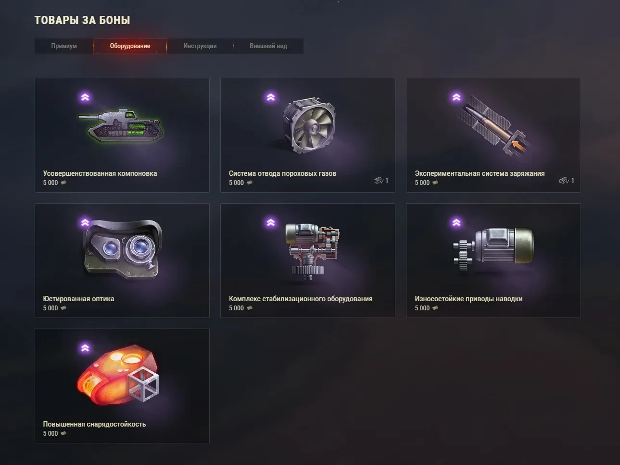Click the 5 000 price under Юстированная оптика

tap(51, 308)
